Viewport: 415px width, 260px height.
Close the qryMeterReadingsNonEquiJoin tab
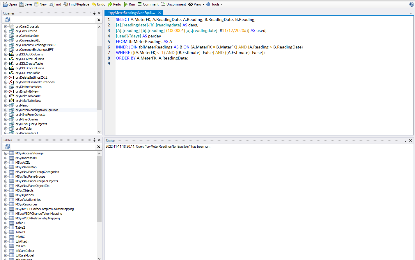159,13
